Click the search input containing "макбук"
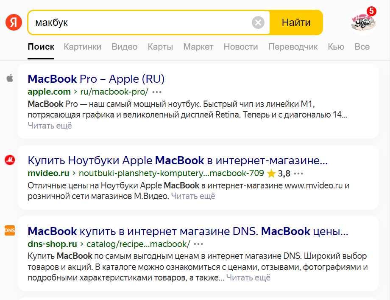The image size is (390, 300). [x=140, y=22]
